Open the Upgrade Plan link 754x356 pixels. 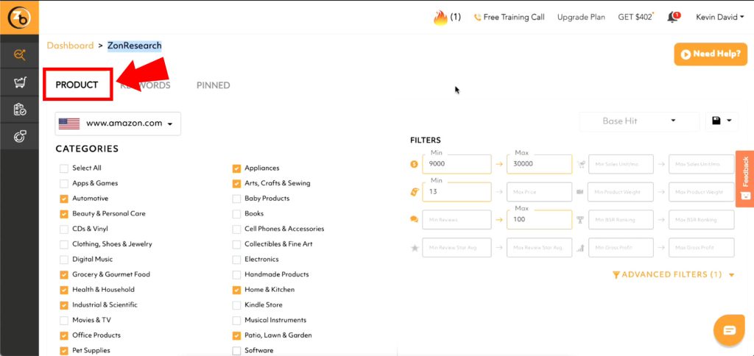click(x=581, y=17)
